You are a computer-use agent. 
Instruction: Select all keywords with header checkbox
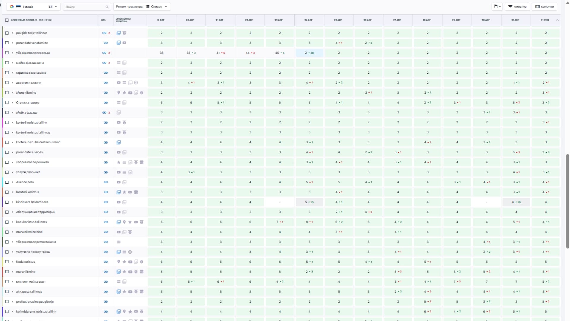click(7, 20)
